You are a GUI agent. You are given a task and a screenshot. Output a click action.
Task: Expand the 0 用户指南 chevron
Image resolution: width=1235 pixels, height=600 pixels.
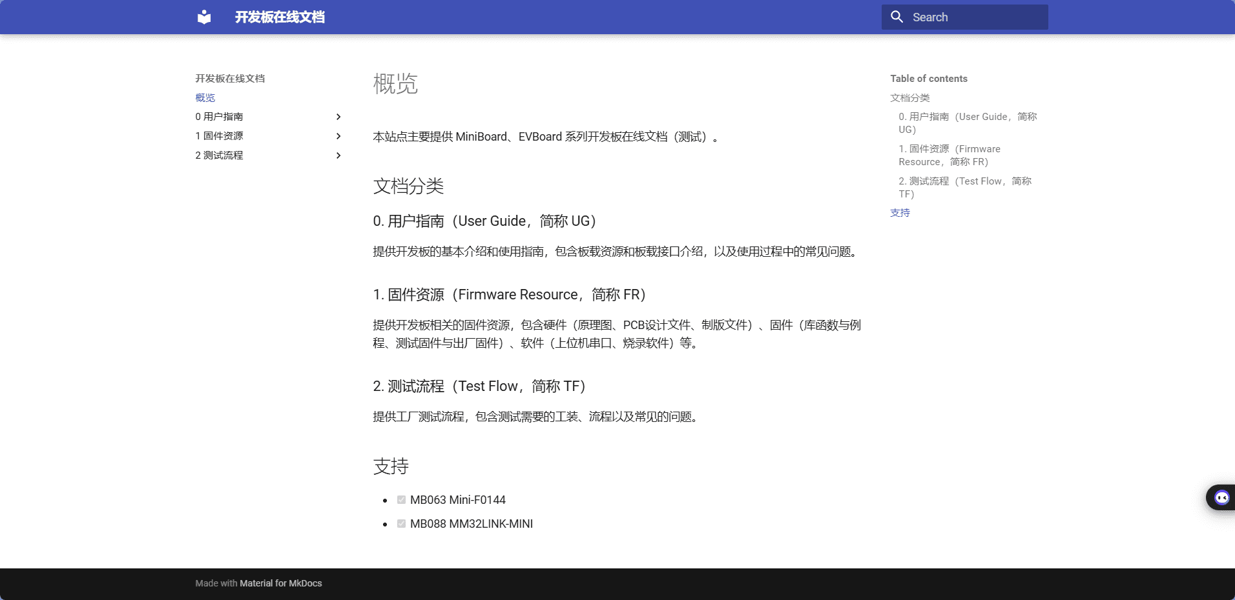pos(338,117)
